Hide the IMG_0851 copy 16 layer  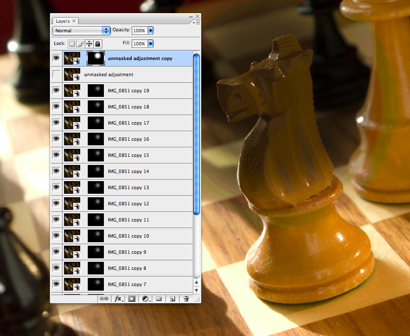tap(56, 139)
